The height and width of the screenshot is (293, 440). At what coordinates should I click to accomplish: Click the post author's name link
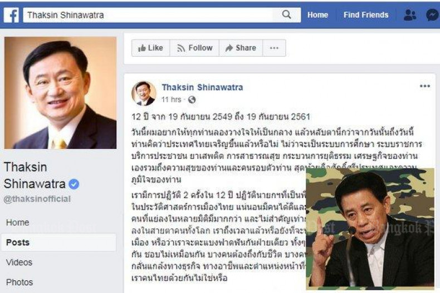202,87
